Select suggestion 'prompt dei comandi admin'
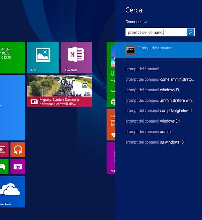This screenshot has width=202, height=220. (x=148, y=132)
